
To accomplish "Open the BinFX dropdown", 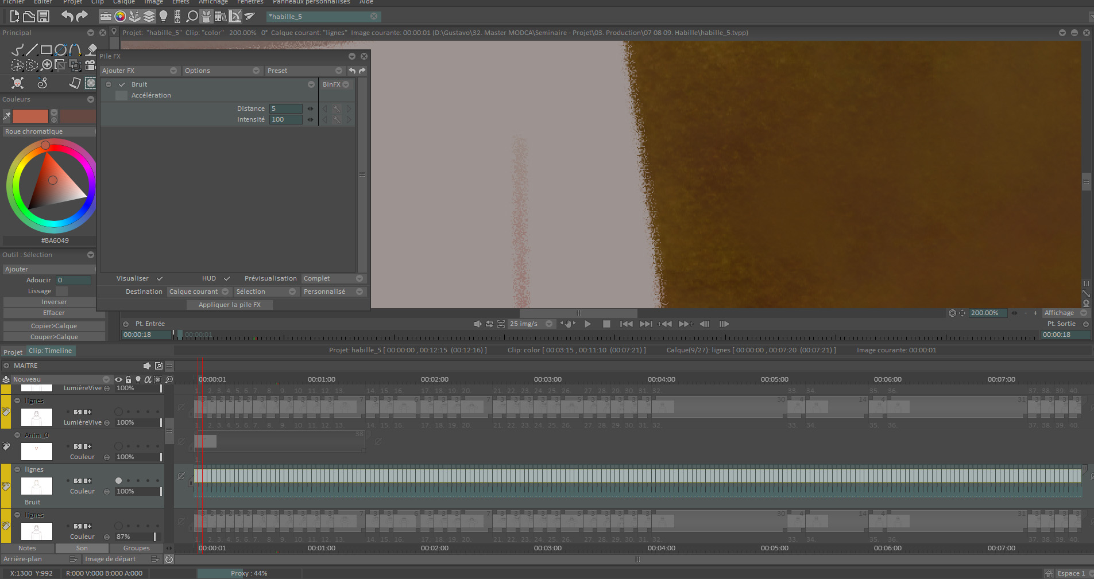I will point(336,84).
